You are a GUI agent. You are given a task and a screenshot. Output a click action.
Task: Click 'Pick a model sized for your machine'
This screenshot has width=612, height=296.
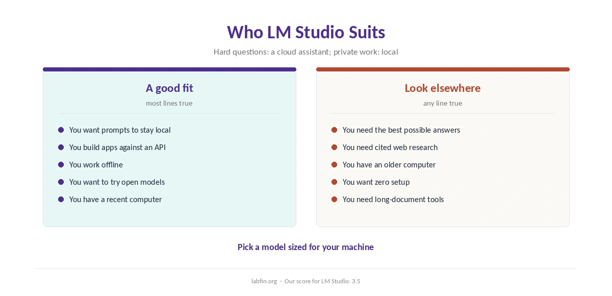(x=305, y=247)
